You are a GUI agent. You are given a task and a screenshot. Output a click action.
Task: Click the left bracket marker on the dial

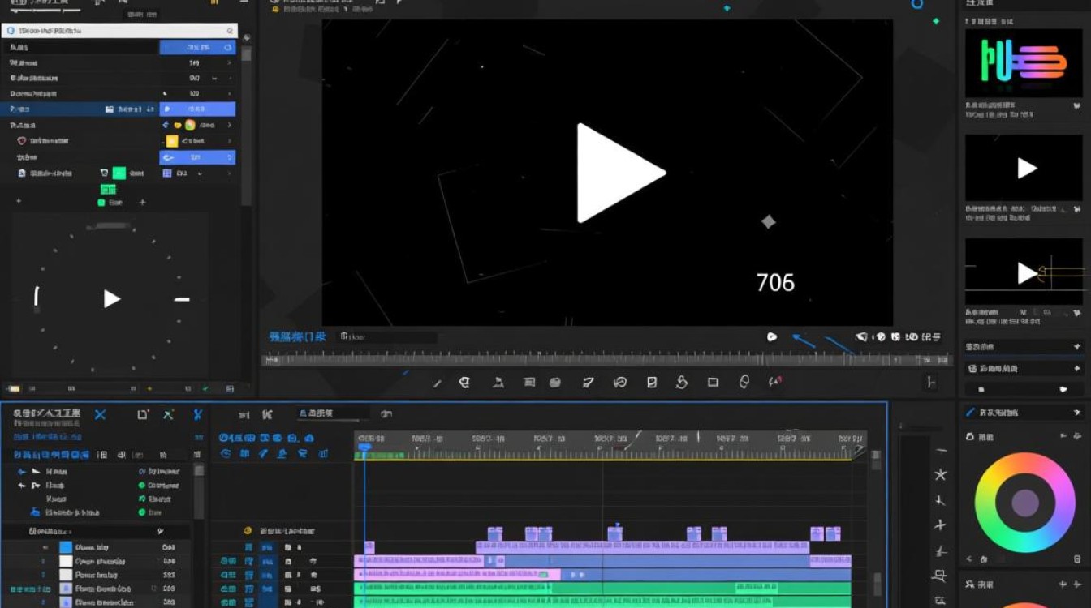click(x=37, y=298)
